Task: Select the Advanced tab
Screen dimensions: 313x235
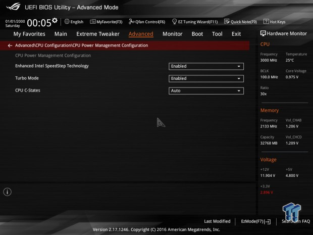Action: point(141,34)
